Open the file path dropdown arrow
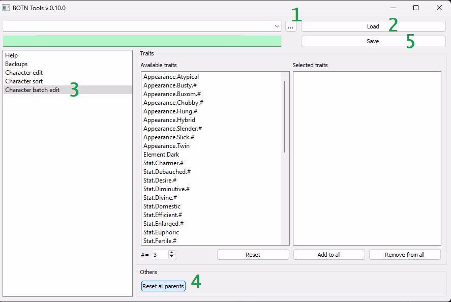Screen dimensions: 451x302 point(277,26)
